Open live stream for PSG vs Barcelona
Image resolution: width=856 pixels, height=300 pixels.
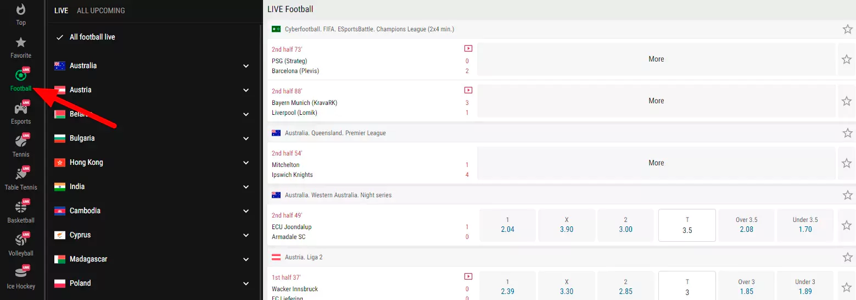(x=468, y=48)
